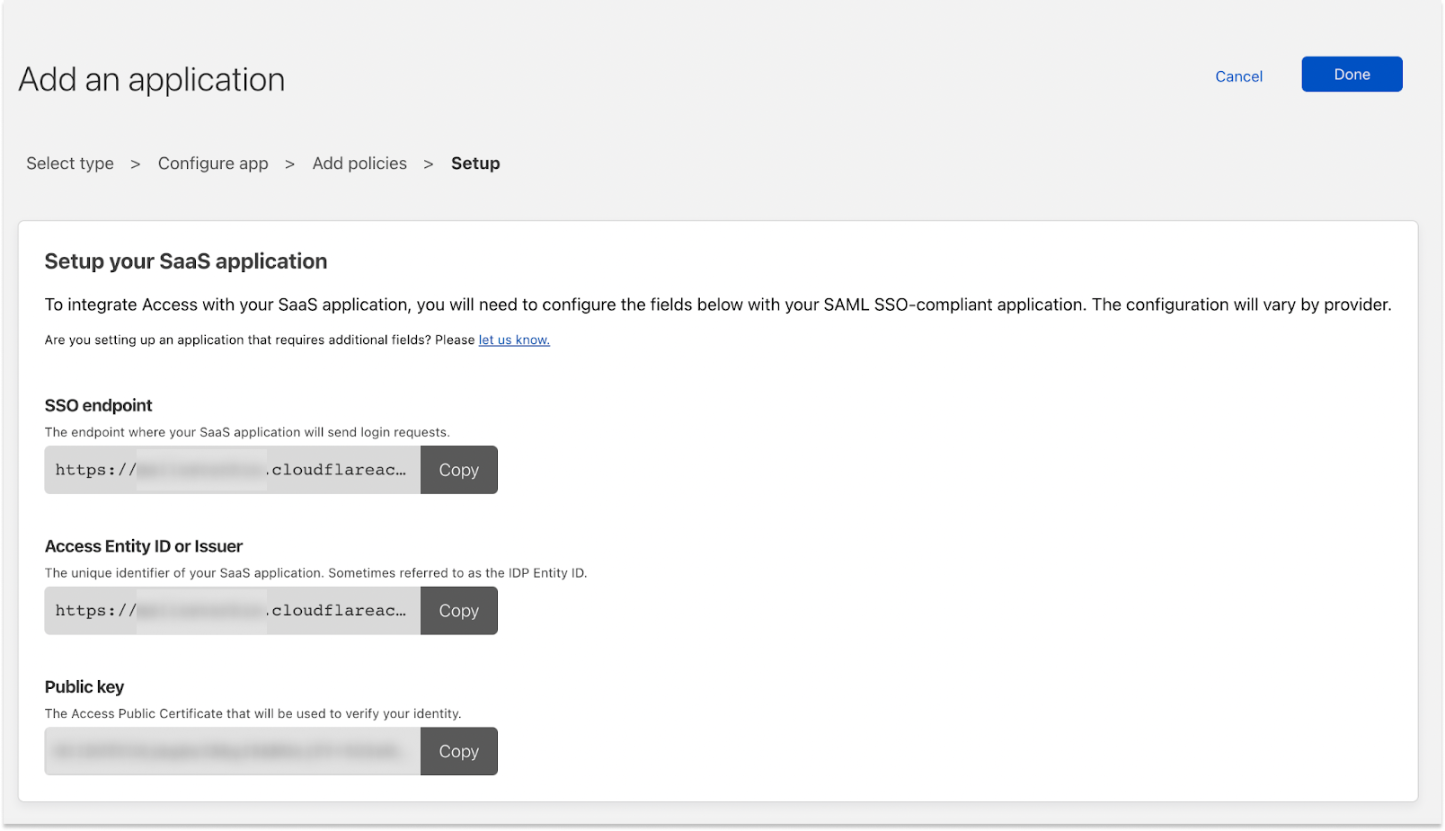Click the Public key value field
Screen dimensions: 1445x831
click(232, 751)
